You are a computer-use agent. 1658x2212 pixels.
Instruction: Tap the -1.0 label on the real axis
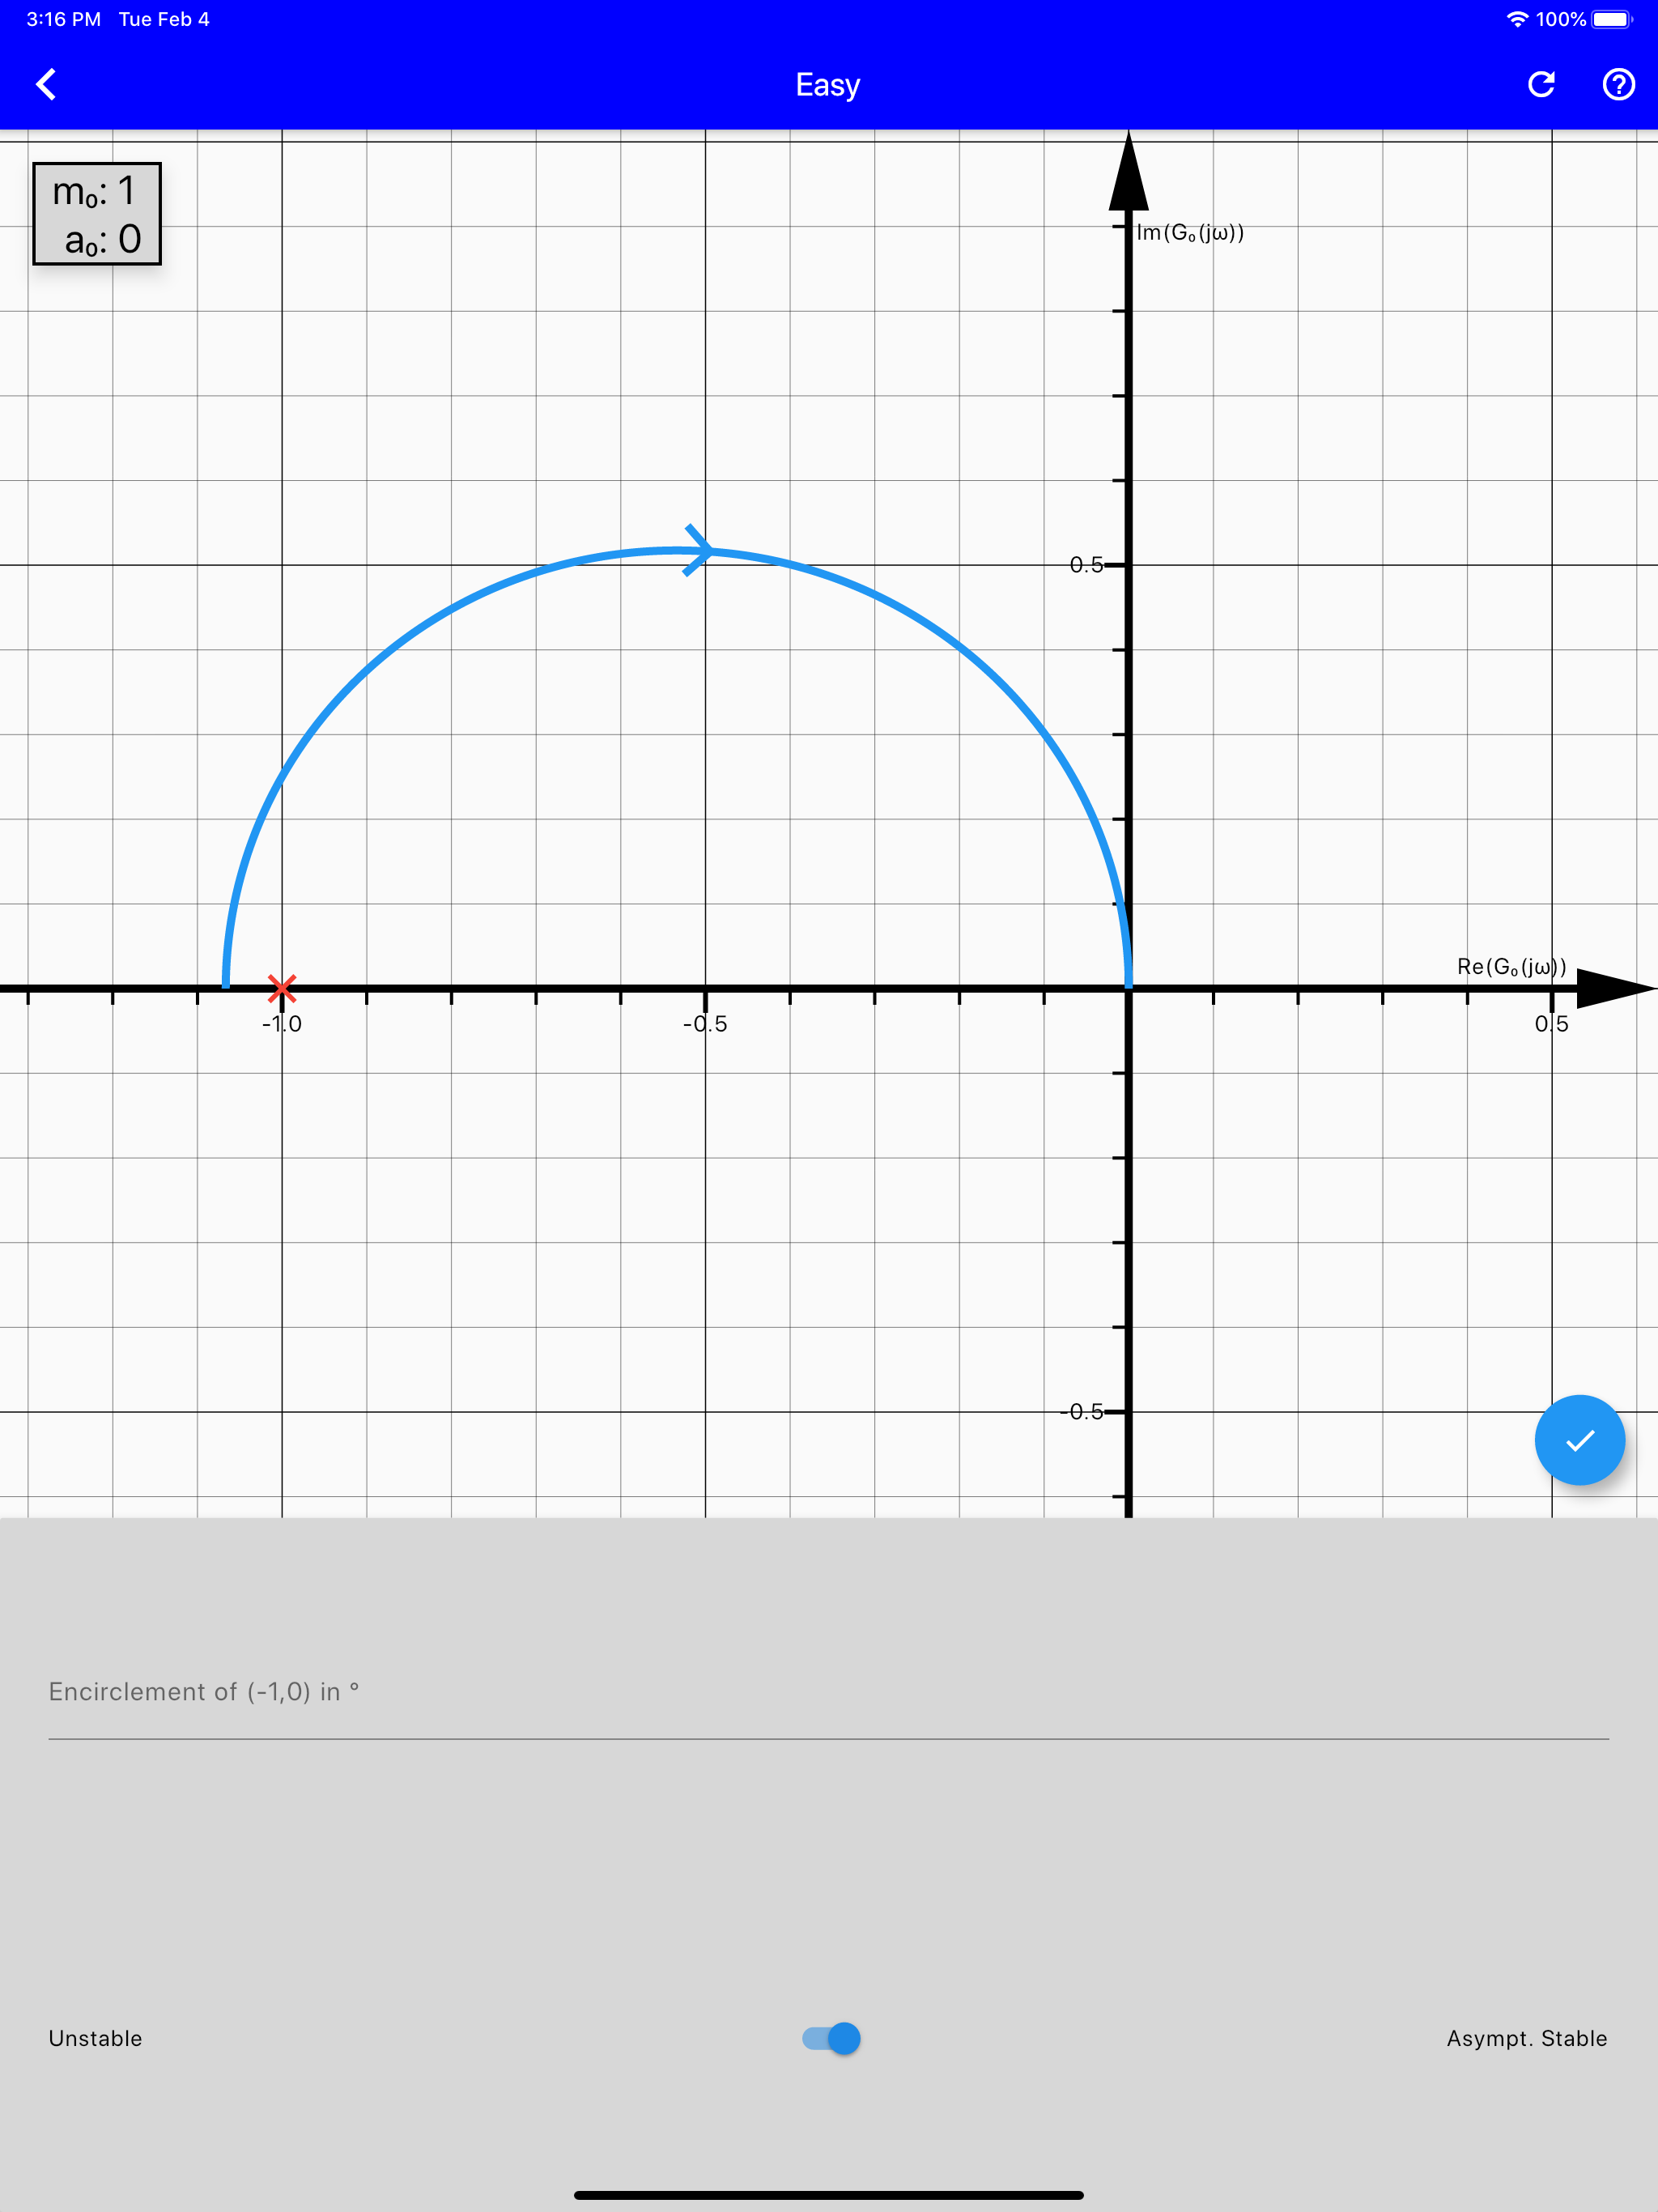coord(282,1024)
